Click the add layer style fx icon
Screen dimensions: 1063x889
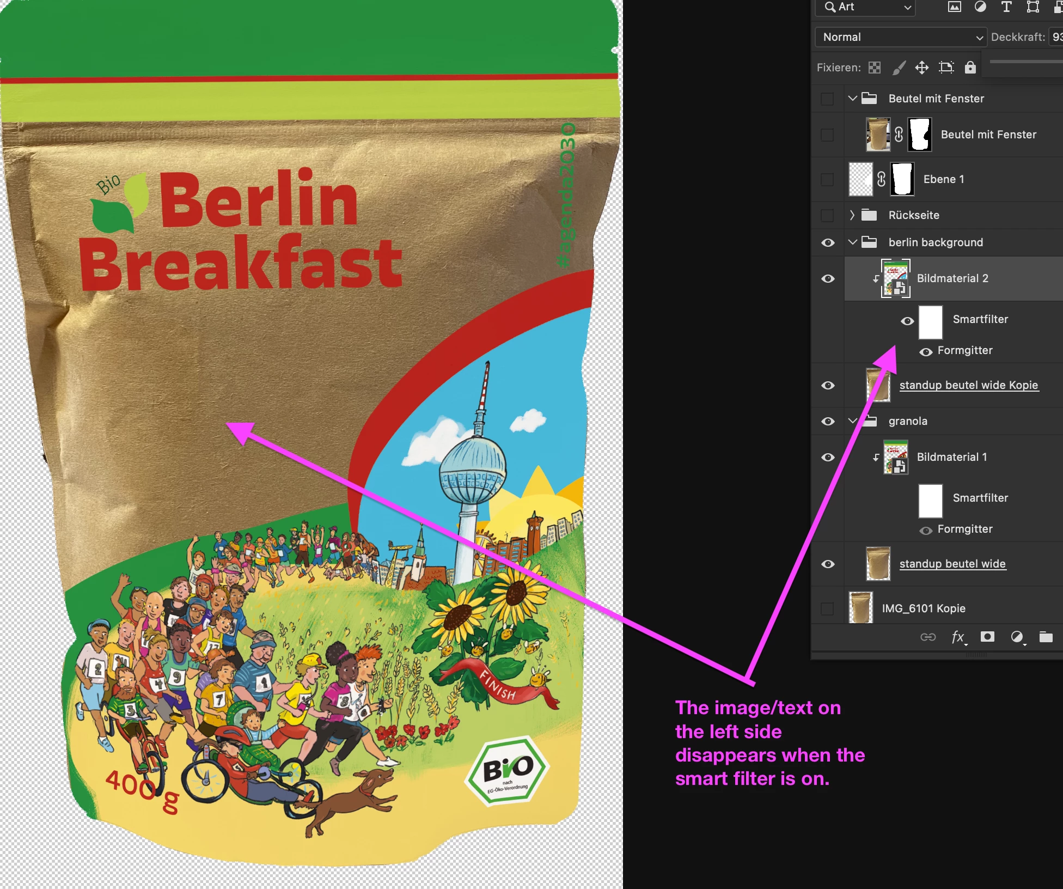point(958,637)
